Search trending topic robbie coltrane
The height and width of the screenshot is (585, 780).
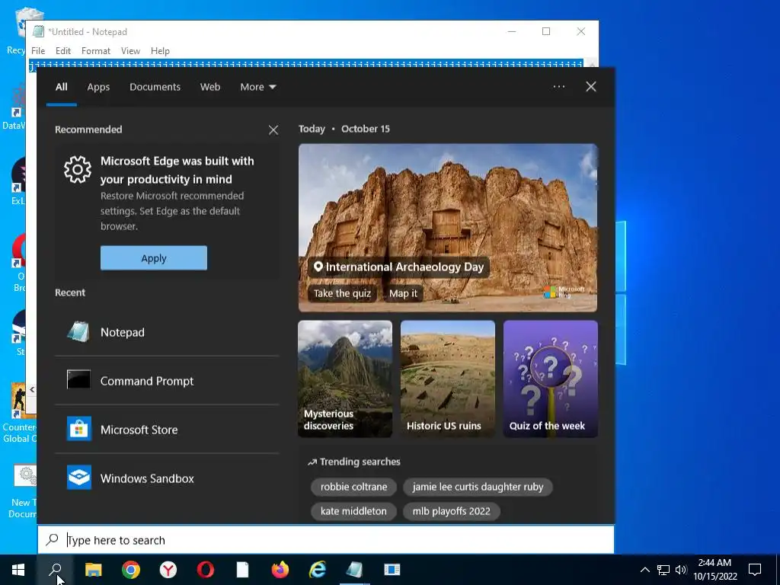coord(353,487)
